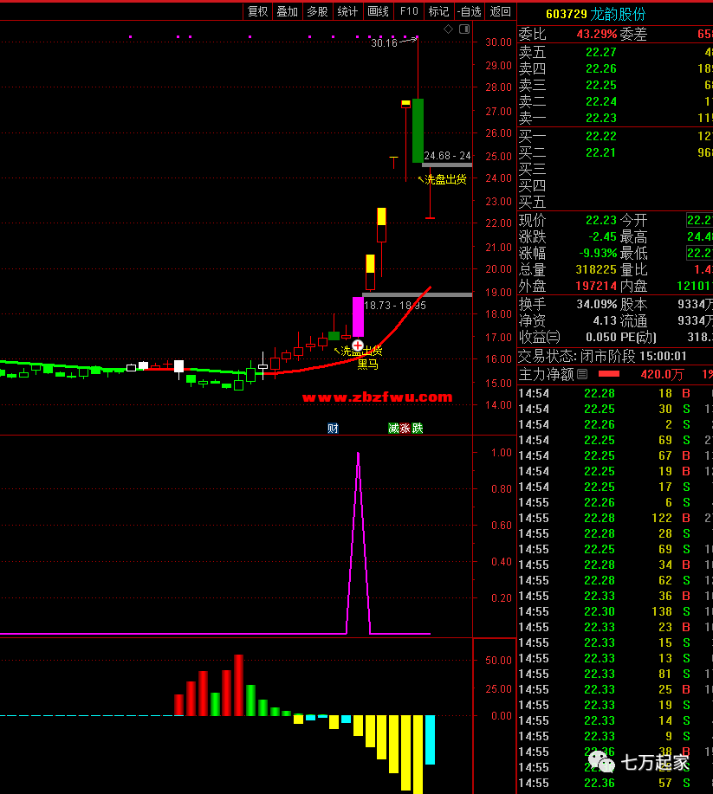Select the 买二 price 22.21
Viewport: 713px width, 794px height.
tap(601, 152)
